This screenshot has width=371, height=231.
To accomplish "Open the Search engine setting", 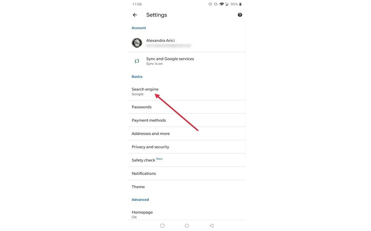I will [x=187, y=91].
